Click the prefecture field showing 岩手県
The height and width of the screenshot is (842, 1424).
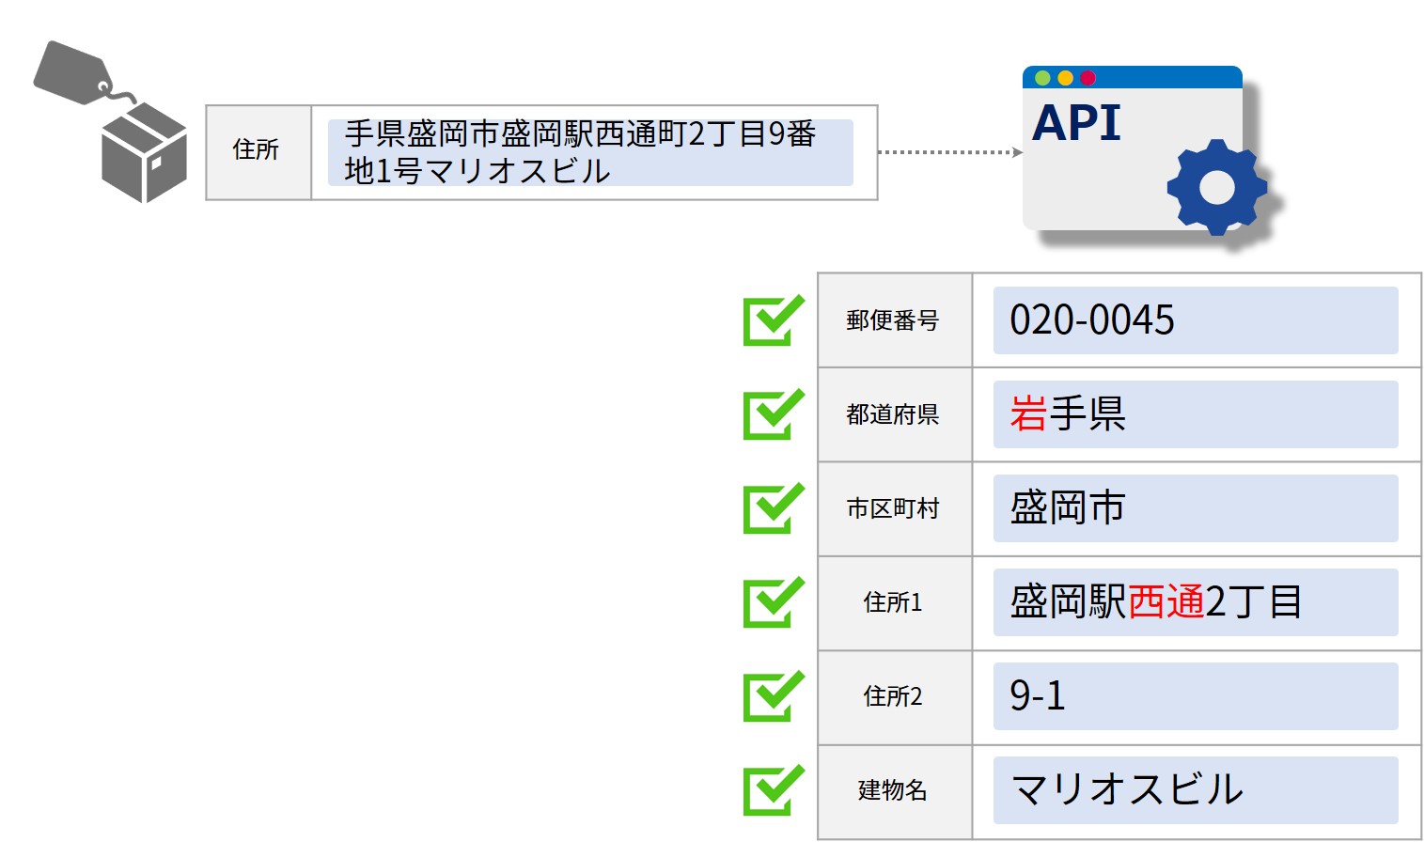1196,414
